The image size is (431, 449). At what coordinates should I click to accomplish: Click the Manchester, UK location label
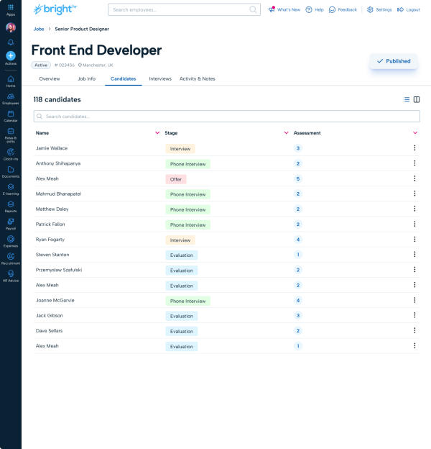pos(96,65)
